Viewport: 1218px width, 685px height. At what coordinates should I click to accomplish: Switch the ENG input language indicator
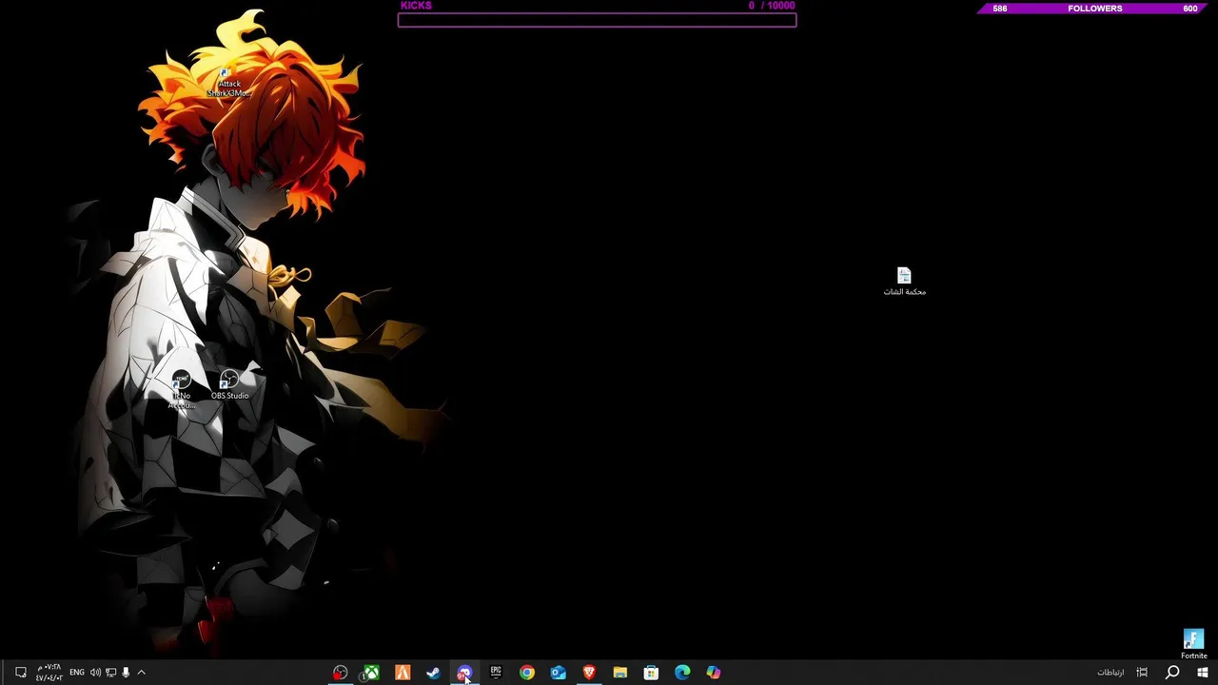77,673
